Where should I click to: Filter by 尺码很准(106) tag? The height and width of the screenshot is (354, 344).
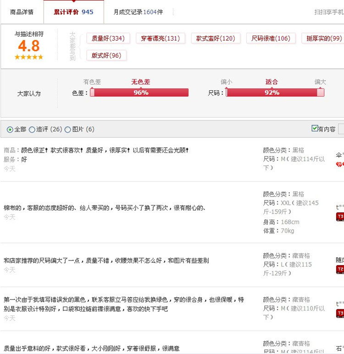point(271,39)
